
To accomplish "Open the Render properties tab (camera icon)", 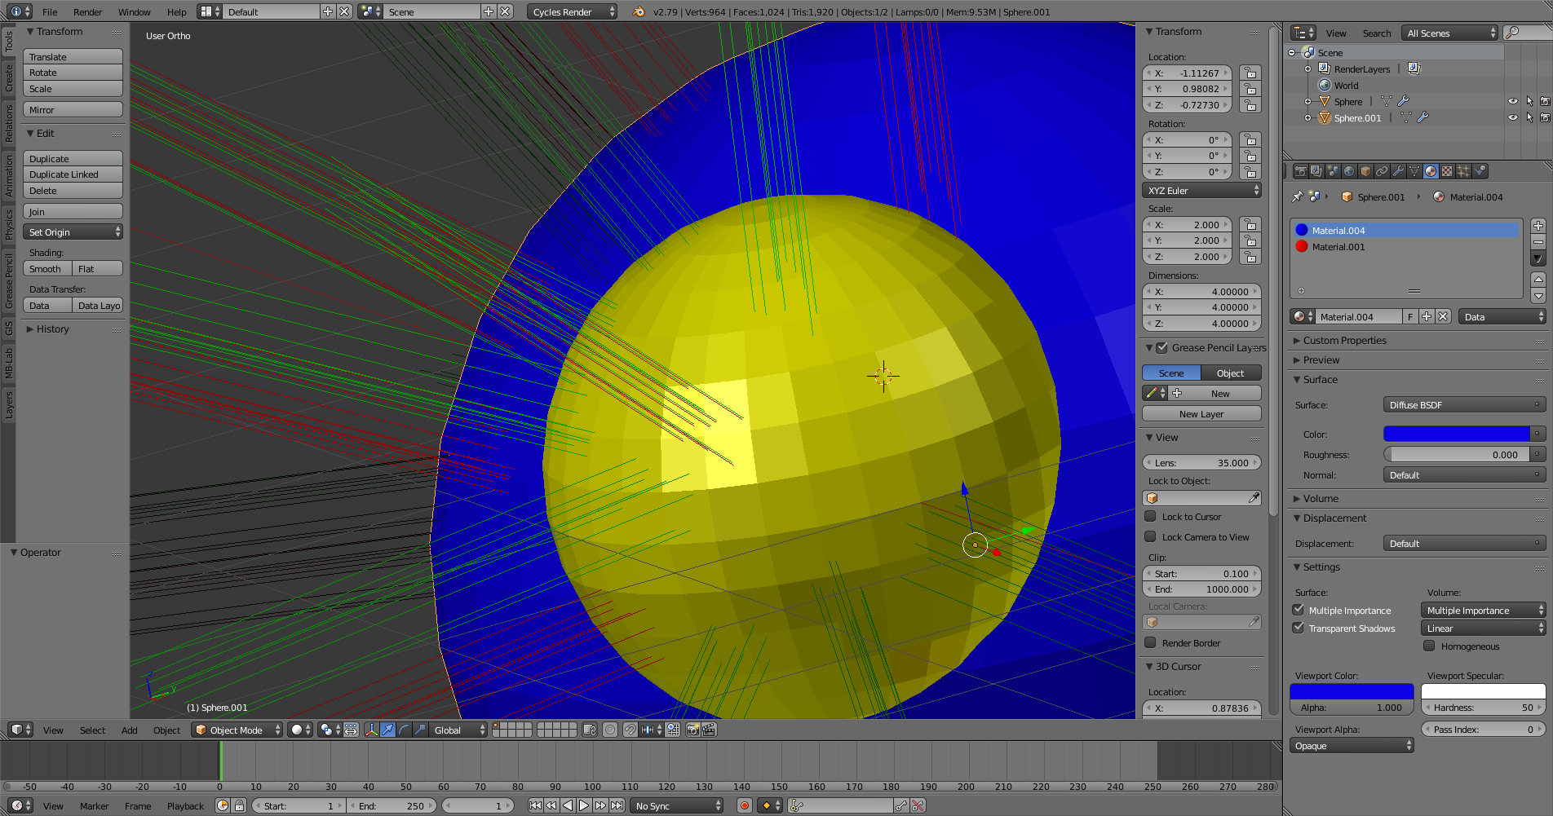I will 1300,172.
